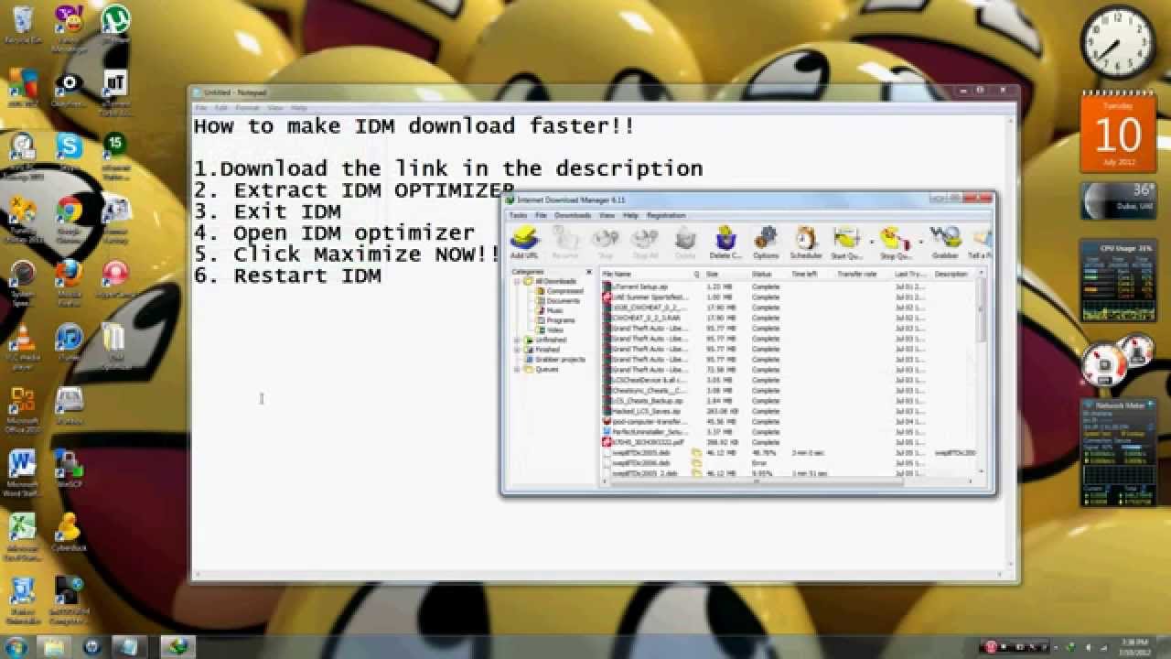
Task: Collapse the All Downloads tree node
Action: tap(517, 281)
